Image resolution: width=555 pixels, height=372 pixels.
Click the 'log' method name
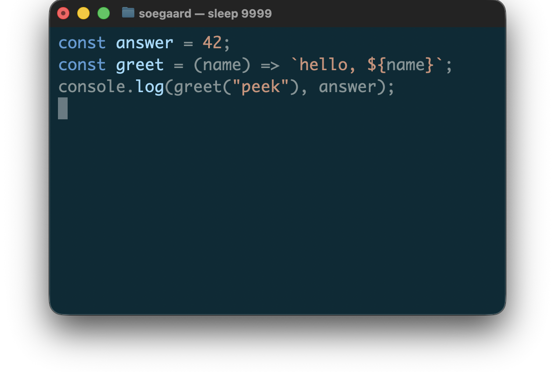pos(150,87)
